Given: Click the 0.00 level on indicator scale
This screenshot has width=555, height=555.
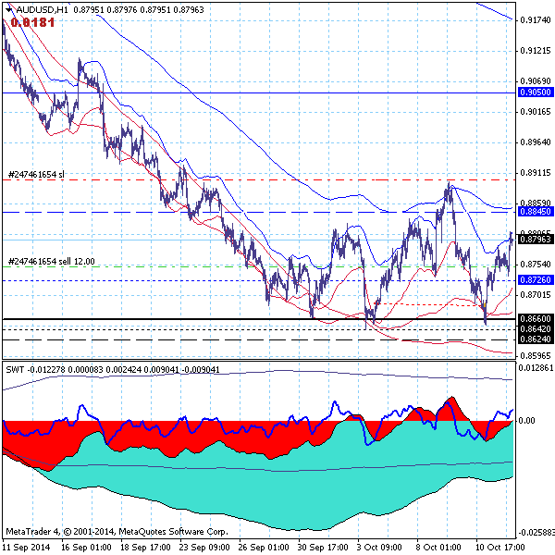Looking at the screenshot, I should click(x=527, y=421).
